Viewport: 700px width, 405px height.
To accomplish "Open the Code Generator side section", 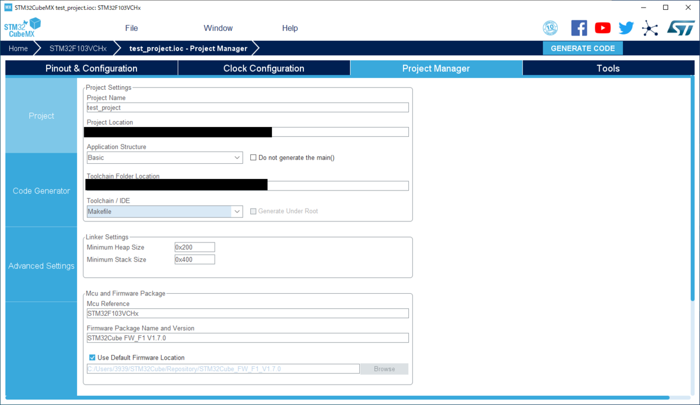I will (x=41, y=191).
